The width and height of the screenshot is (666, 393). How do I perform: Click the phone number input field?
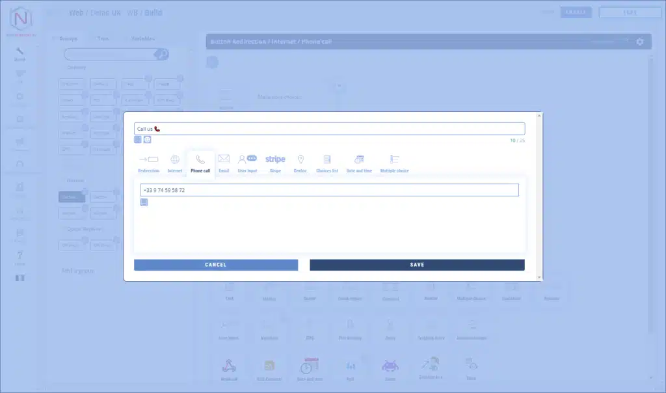[329, 190]
